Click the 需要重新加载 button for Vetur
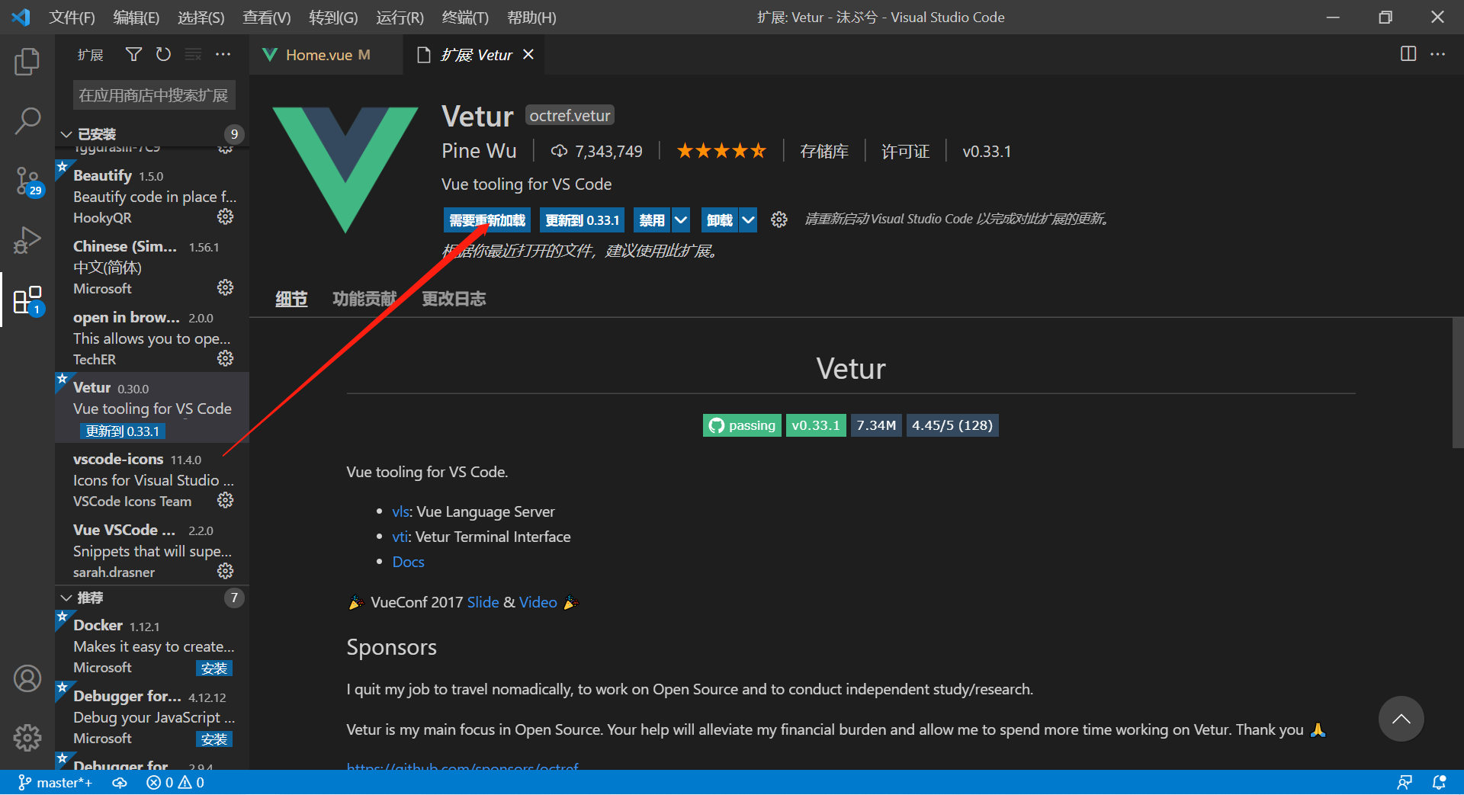This screenshot has width=1464, height=795. [486, 220]
